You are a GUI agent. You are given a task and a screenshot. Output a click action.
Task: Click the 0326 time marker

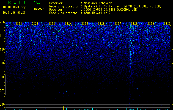point(101,24)
